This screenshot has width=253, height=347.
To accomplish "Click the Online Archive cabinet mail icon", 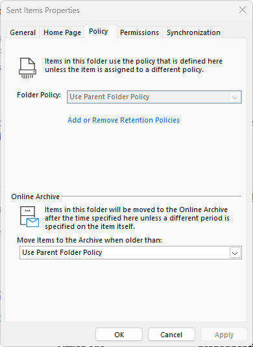I will [29, 217].
